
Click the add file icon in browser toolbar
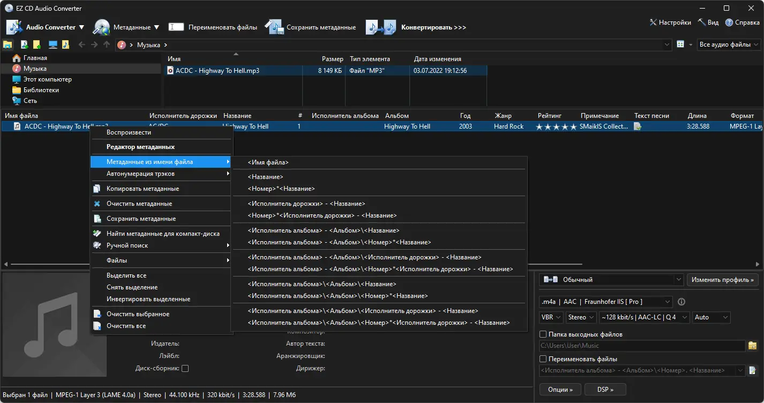[24, 44]
